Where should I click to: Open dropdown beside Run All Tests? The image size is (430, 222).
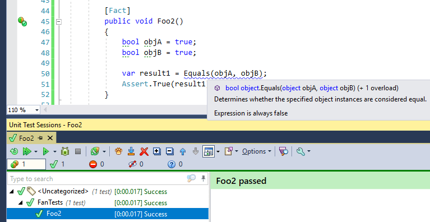click(x=36, y=151)
